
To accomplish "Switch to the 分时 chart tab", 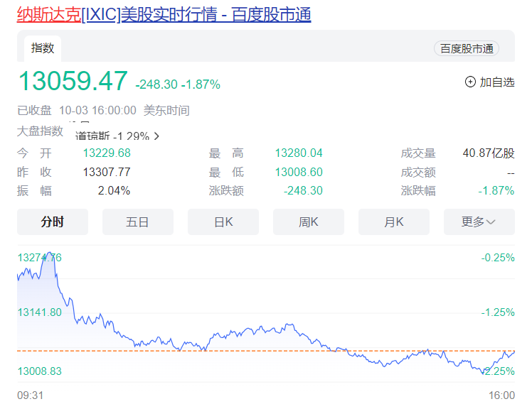I will point(53,222).
